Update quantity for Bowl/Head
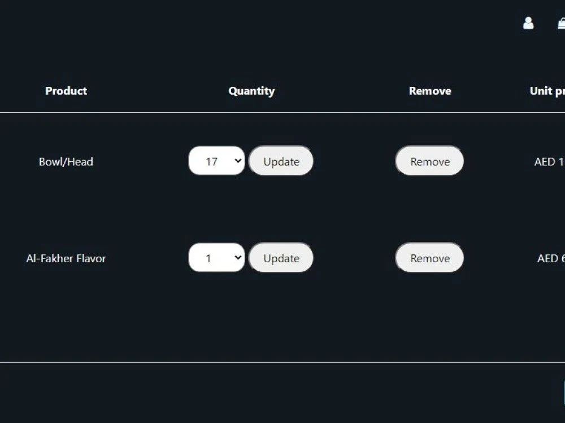Viewport: 565px width, 423px height. coord(281,161)
